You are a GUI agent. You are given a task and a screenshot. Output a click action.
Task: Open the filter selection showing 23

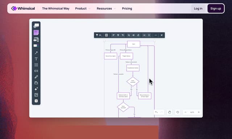click(98, 35)
